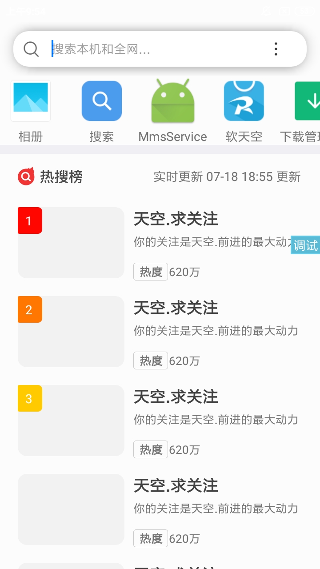Open the MmsService Android icon
Image resolution: width=320 pixels, height=569 pixels.
tap(173, 101)
